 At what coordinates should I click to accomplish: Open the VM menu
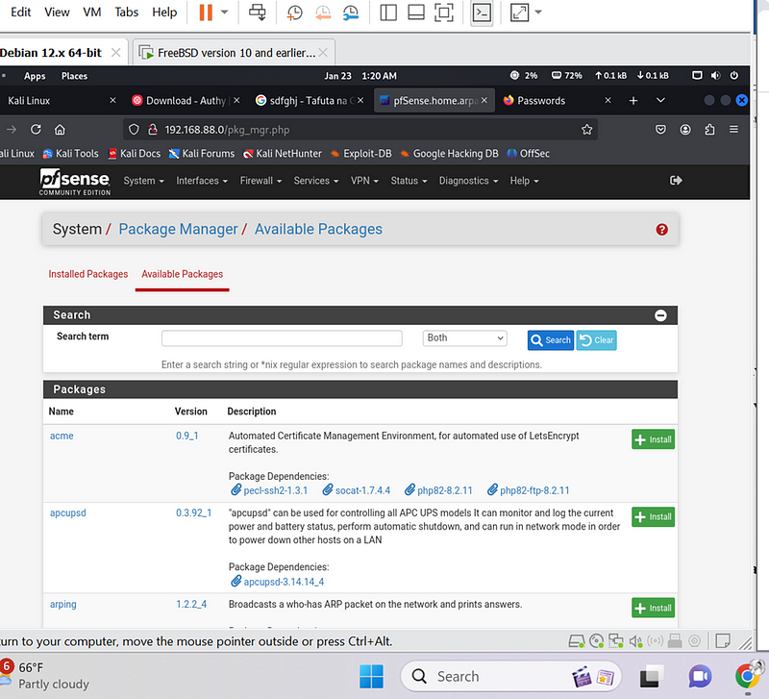coord(91,12)
